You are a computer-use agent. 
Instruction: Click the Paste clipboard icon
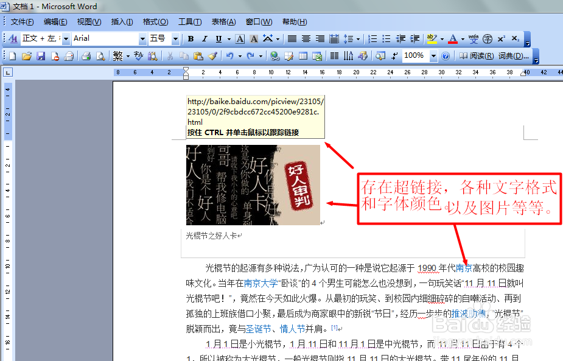click(198, 56)
